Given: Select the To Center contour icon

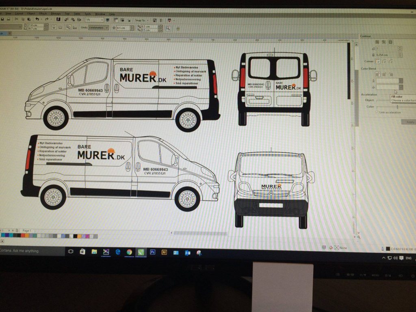Looking at the screenshot, I should (377, 42).
